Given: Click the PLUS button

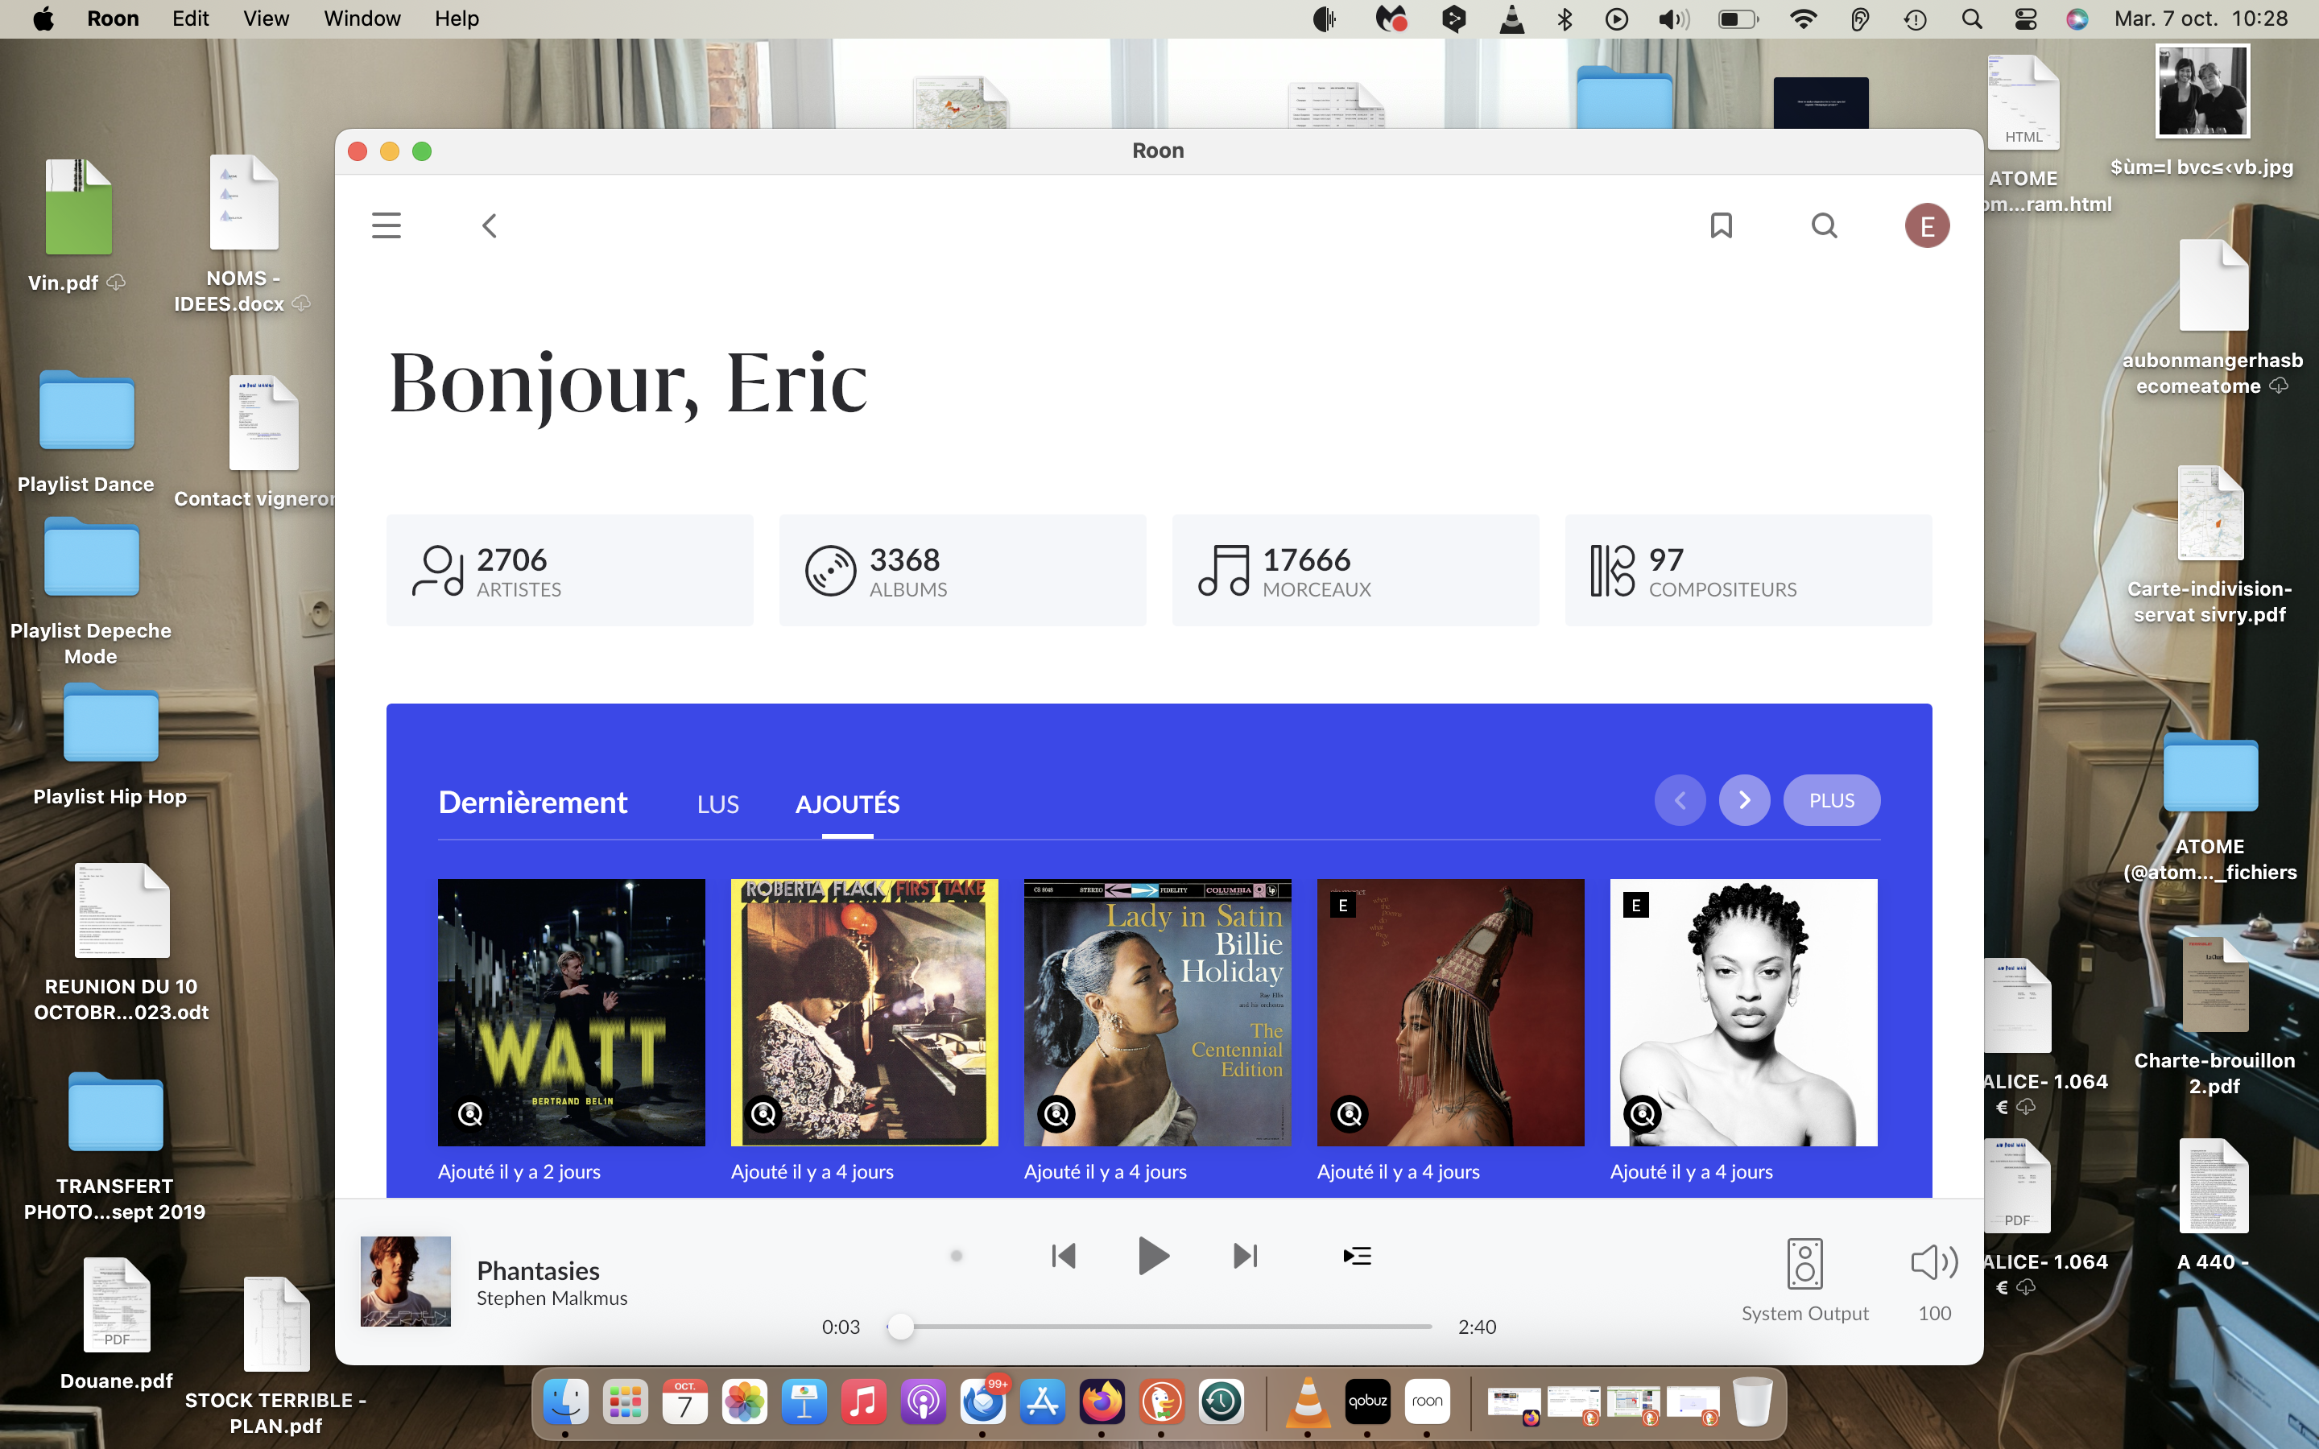Looking at the screenshot, I should coord(1831,800).
